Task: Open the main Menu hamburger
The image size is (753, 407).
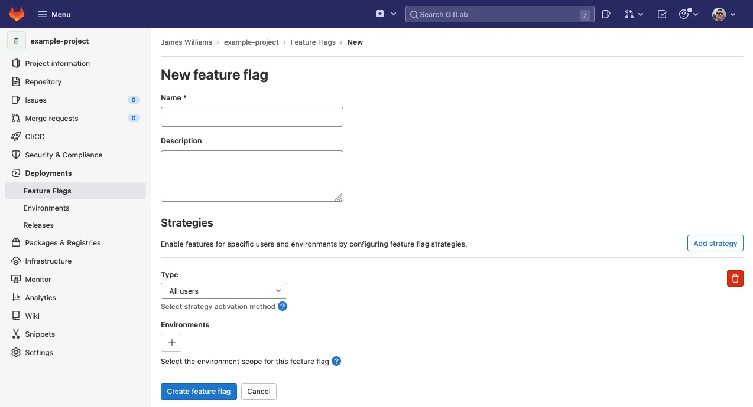Action: click(x=54, y=14)
